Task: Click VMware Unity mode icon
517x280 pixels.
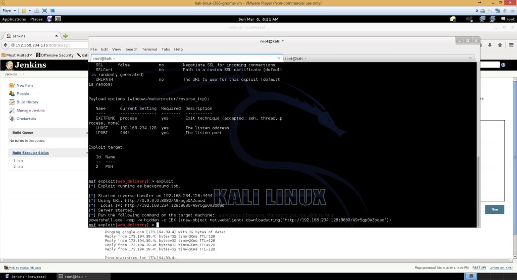Action: coord(53,11)
